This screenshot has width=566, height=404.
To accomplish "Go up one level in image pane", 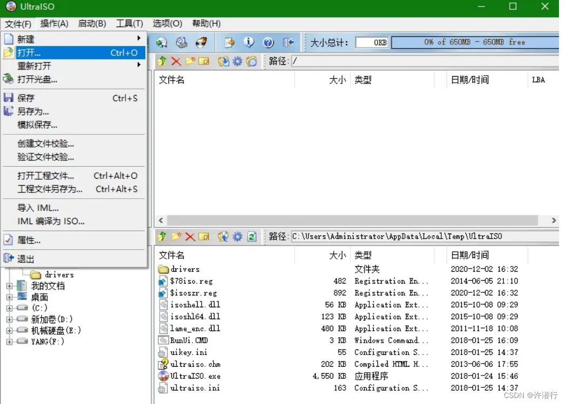I will tap(162, 61).
